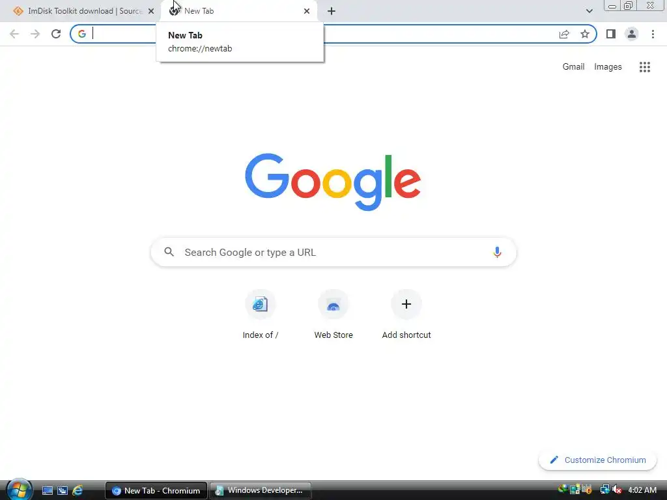Click the Customize Chromium button
The height and width of the screenshot is (500, 667).
tap(598, 460)
